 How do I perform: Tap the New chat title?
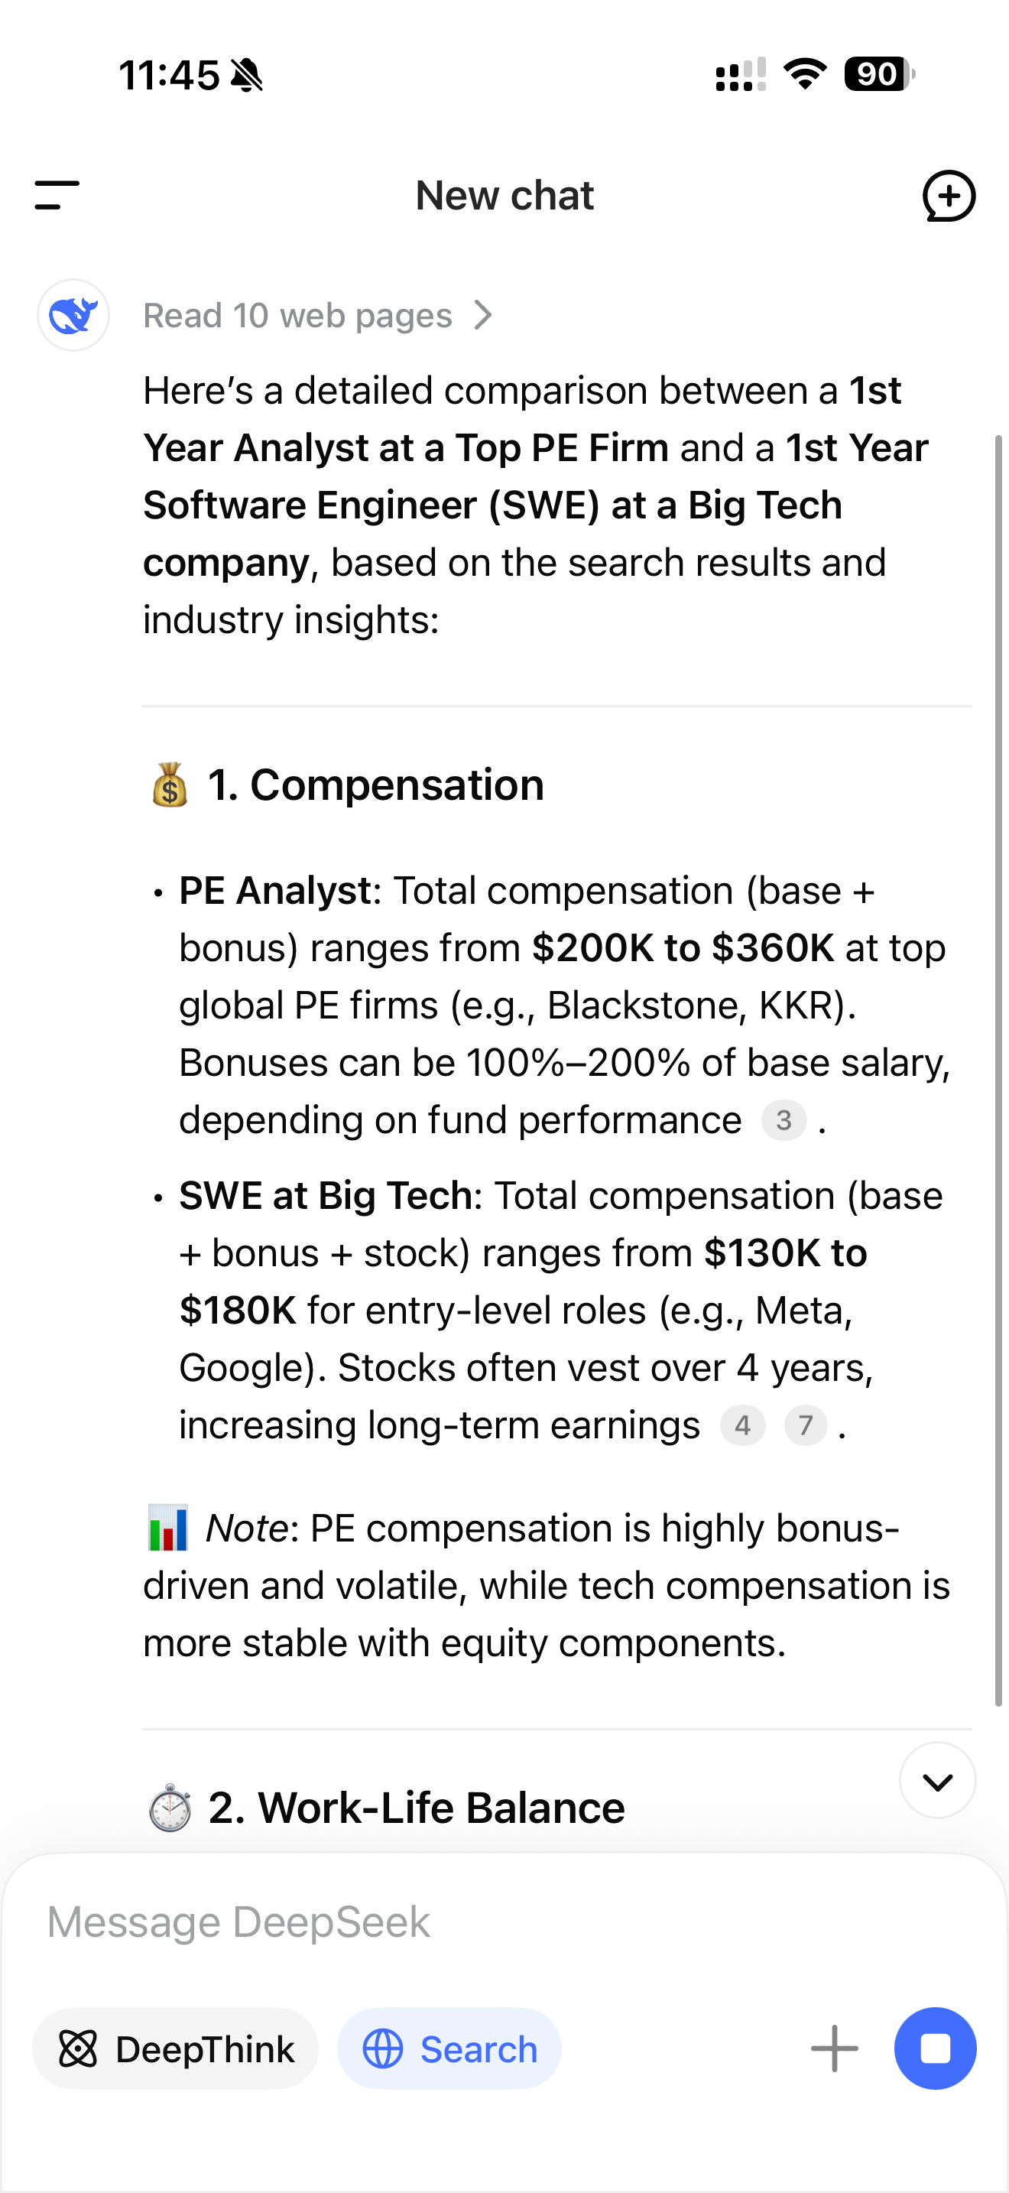point(504,196)
